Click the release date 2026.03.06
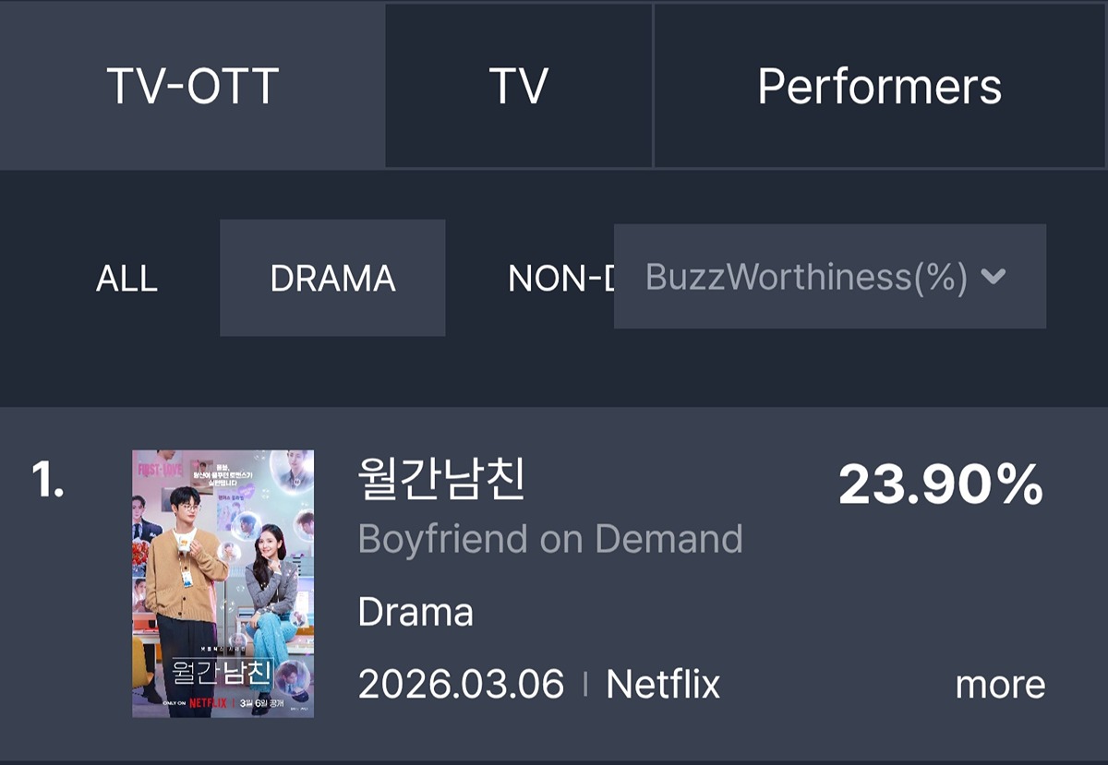 (461, 685)
